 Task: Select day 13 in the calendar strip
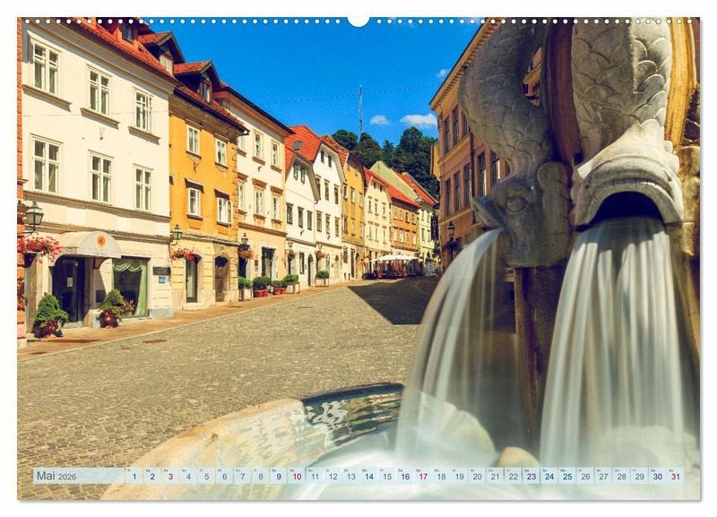350,476
